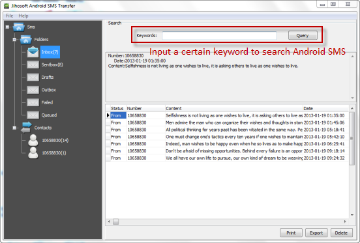360x243 pixels.
Task: Collapse the Contacts tree node
Action: click(x=14, y=128)
